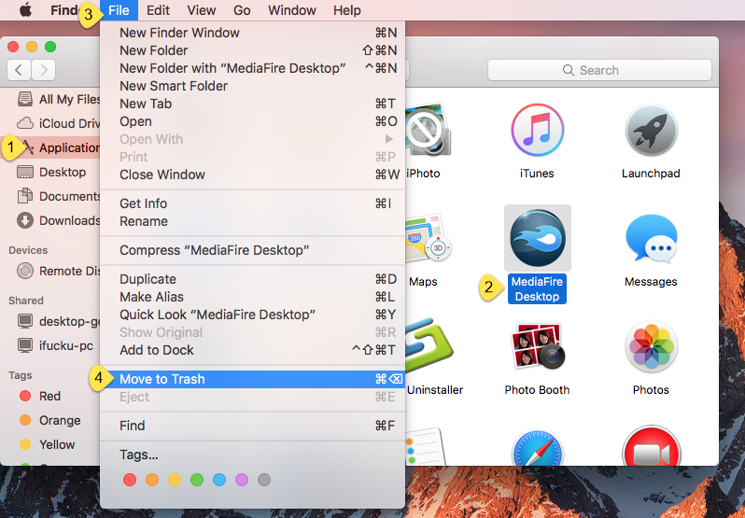Image resolution: width=745 pixels, height=518 pixels.
Task: Choose New Finder Window
Action: pos(252,33)
